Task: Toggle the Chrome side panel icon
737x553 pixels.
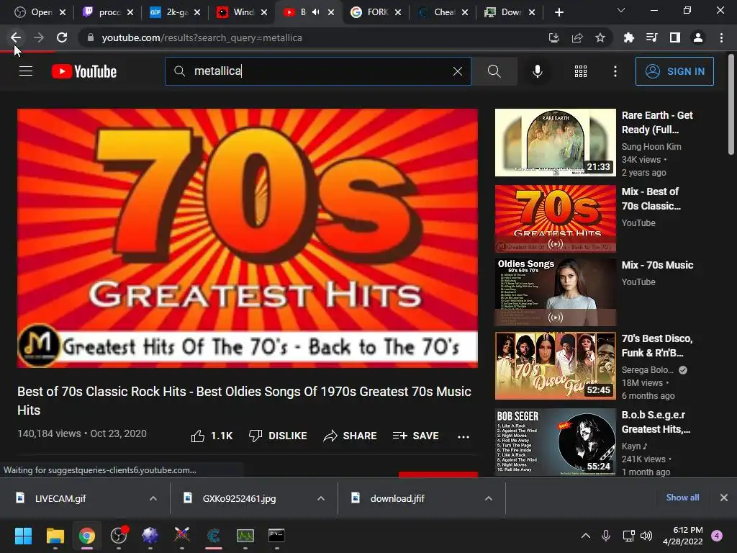Action: tap(675, 37)
